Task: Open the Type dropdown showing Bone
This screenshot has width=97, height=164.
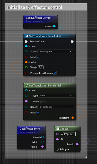Action: pyautogui.click(x=57, y=95)
